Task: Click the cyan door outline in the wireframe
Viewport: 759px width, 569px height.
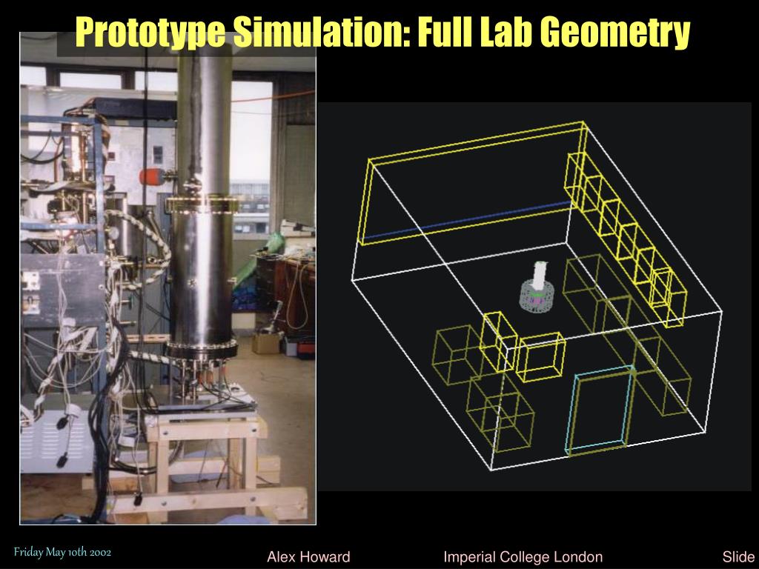Action: [x=600, y=410]
